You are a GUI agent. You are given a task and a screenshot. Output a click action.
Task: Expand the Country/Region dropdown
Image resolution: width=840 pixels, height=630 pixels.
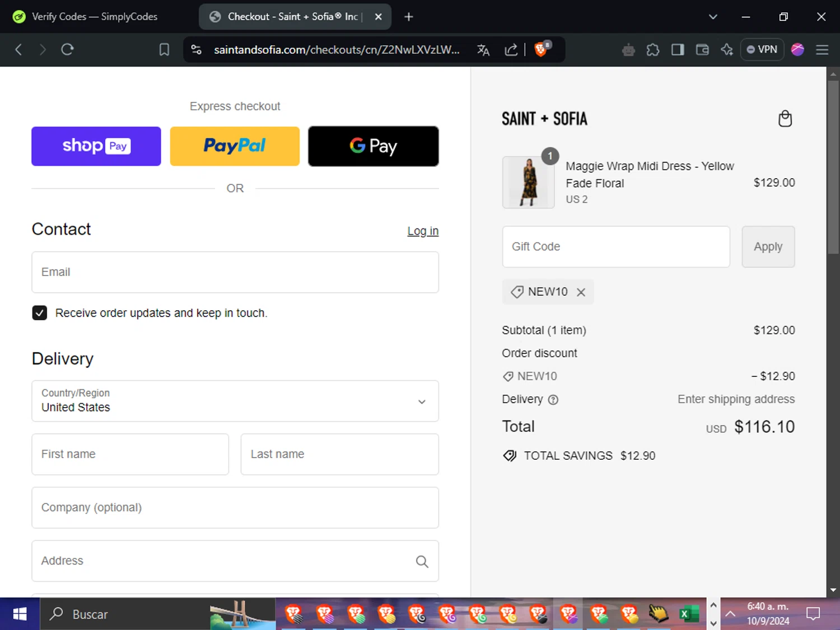pyautogui.click(x=235, y=402)
